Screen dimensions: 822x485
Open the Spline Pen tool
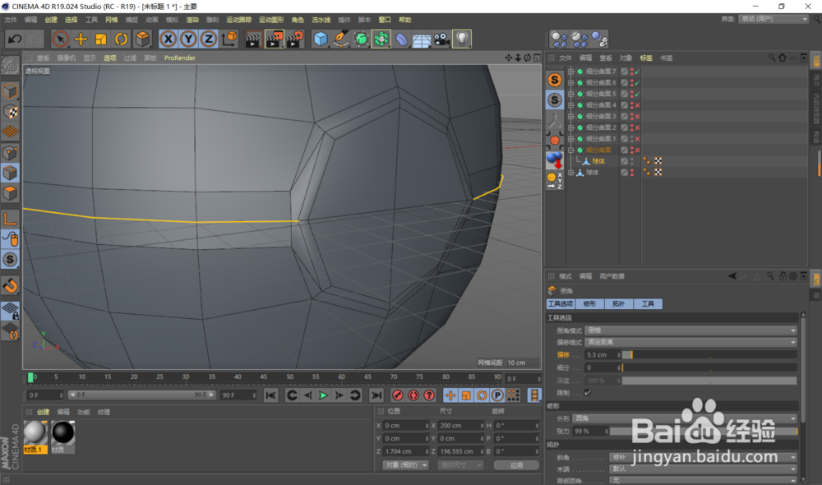(341, 39)
